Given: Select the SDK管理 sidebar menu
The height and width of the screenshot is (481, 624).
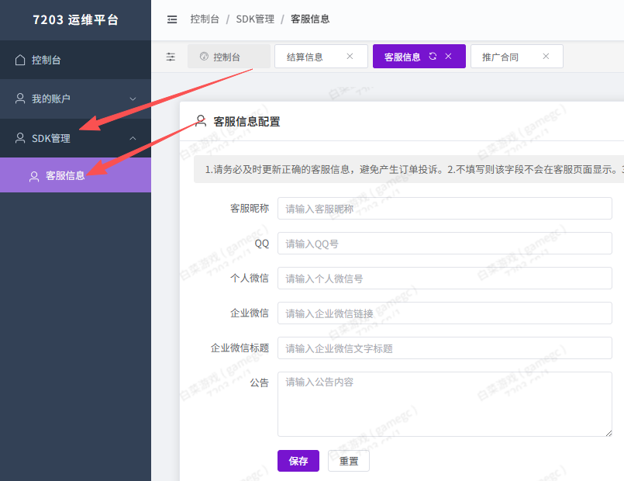Looking at the screenshot, I should point(76,138).
